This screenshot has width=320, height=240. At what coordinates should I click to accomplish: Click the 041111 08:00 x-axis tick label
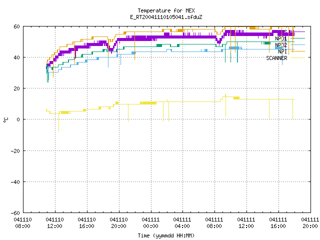tap(214, 223)
